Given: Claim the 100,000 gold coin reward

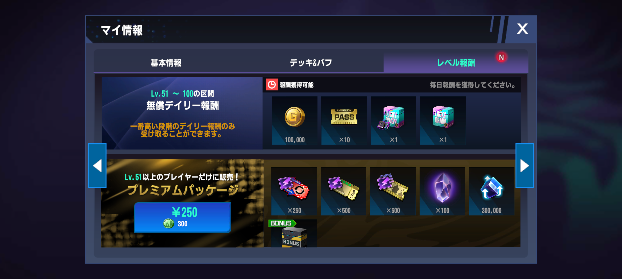Looking at the screenshot, I should (x=295, y=120).
